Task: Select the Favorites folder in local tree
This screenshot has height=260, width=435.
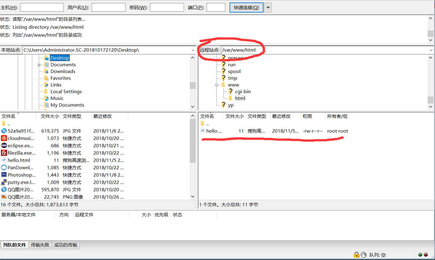Action: pos(60,78)
